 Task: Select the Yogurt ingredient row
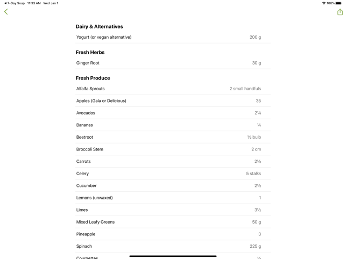(x=168, y=37)
